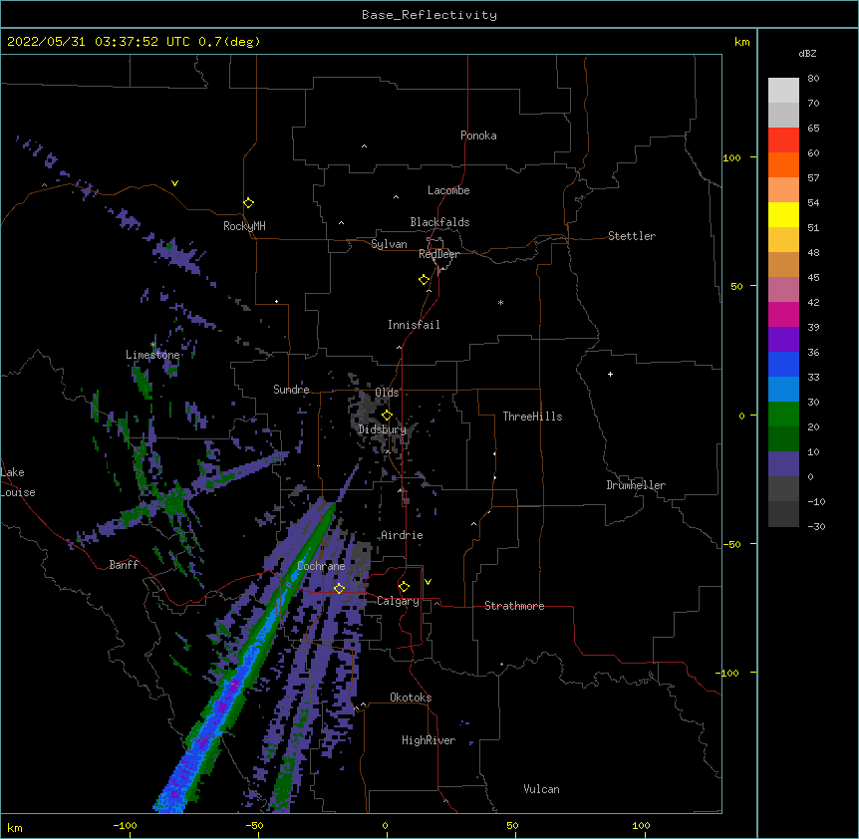Screen dimensions: 859x839
Task: Click the 30 dBZ green legend swatch
Action: [783, 415]
